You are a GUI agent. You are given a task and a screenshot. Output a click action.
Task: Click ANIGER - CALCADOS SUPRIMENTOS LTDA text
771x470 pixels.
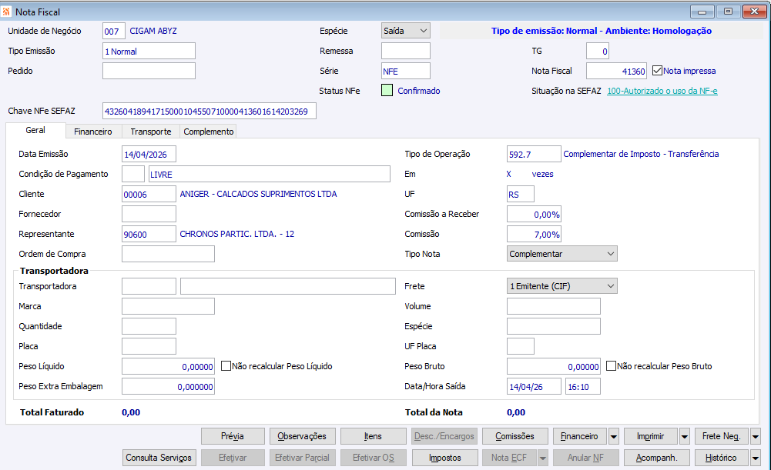258,194
